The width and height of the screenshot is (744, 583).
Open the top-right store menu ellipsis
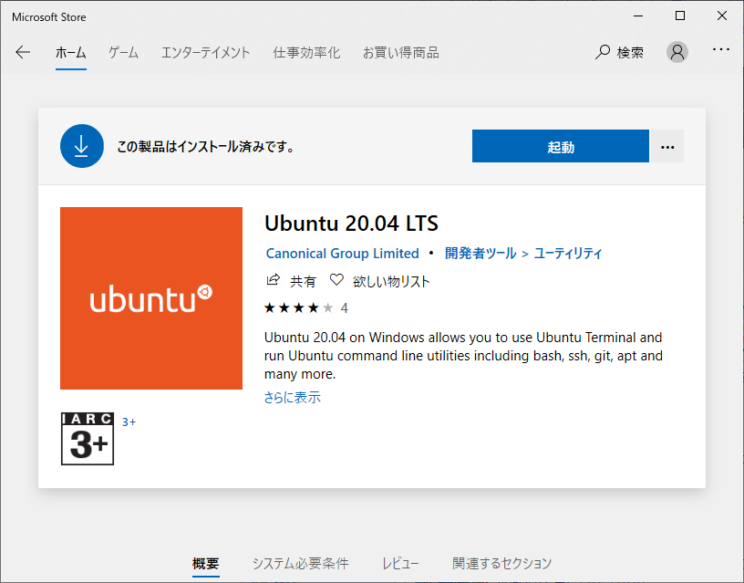click(720, 49)
